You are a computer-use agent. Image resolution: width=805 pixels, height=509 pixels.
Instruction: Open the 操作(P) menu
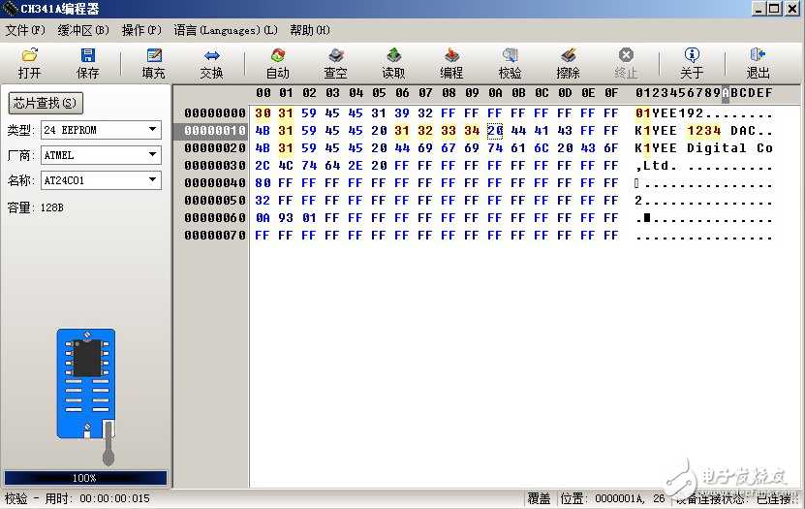(x=141, y=30)
